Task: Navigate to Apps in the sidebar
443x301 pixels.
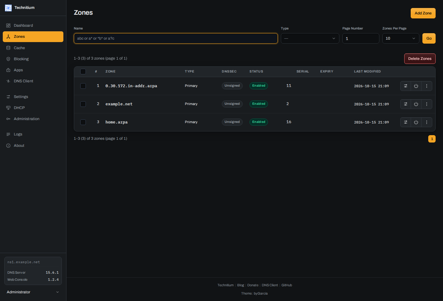Action: click(33, 70)
